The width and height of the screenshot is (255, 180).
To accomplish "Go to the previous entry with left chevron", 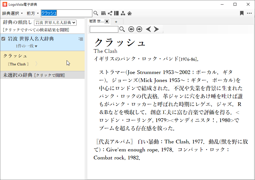I will tap(148, 29).
